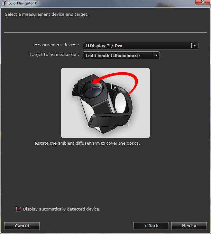Open the Measurement device dropdown

140,46
